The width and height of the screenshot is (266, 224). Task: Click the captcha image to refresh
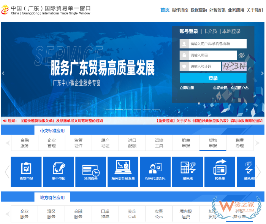[234, 67]
